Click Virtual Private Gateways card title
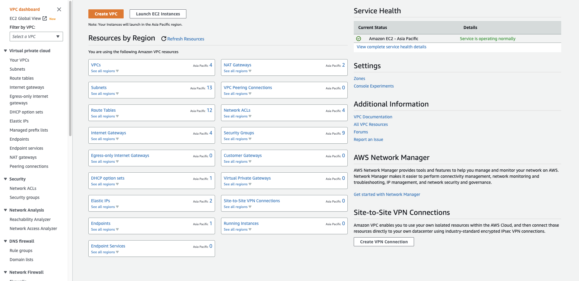 [247, 178]
